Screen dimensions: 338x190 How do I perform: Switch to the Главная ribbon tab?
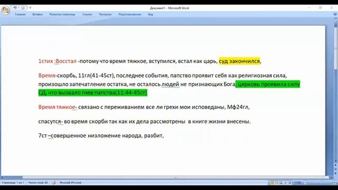(x=20, y=14)
